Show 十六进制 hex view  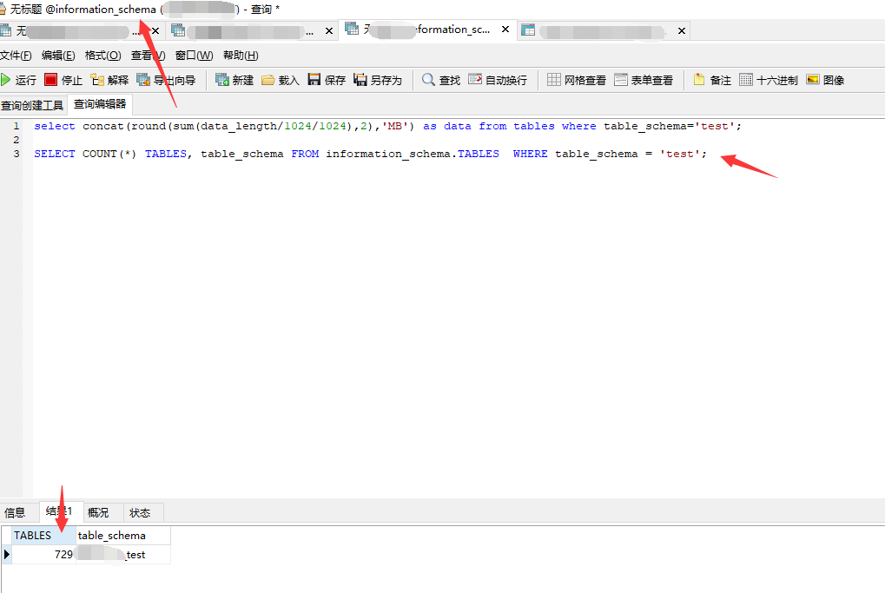769,80
